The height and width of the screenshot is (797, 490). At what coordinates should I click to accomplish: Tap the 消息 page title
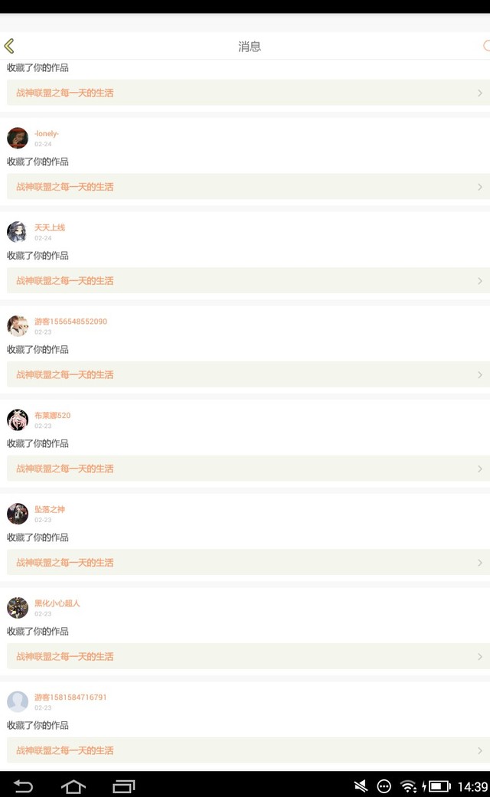(250, 47)
